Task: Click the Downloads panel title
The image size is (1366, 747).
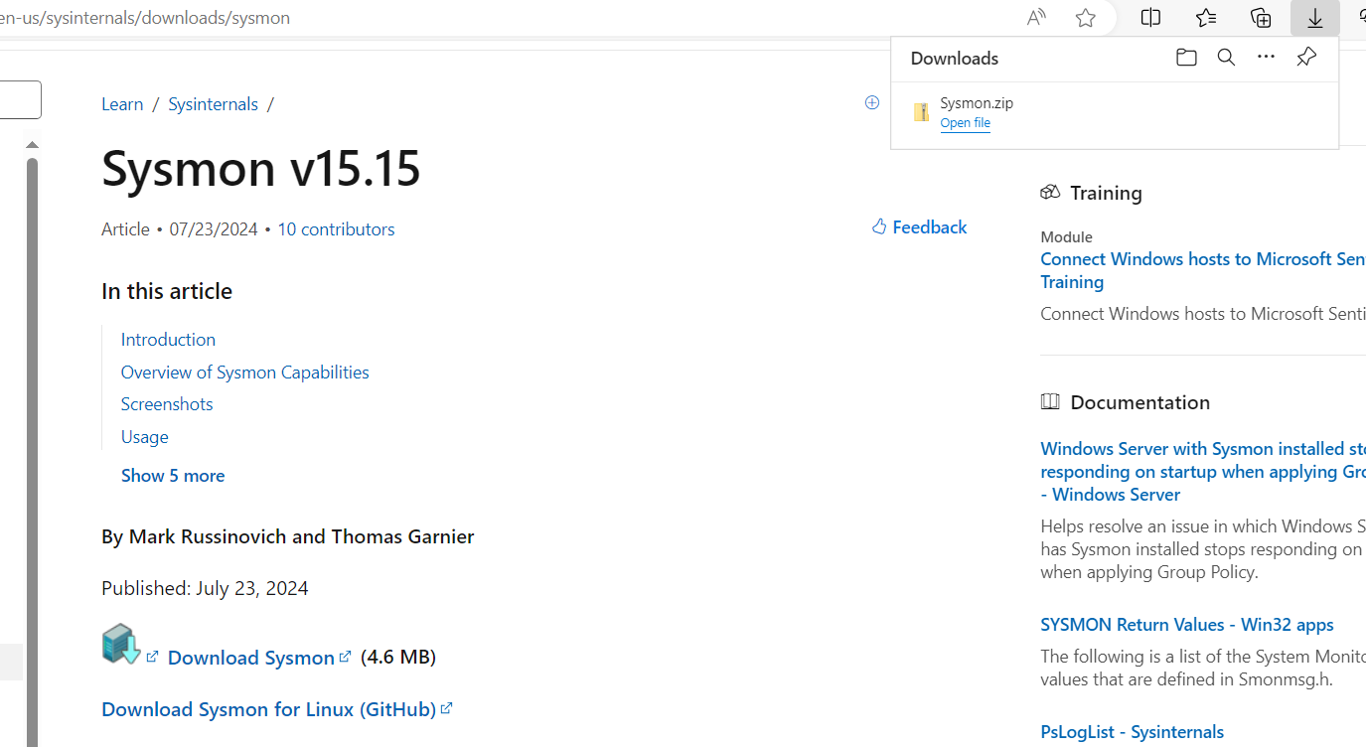Action: pyautogui.click(x=954, y=58)
